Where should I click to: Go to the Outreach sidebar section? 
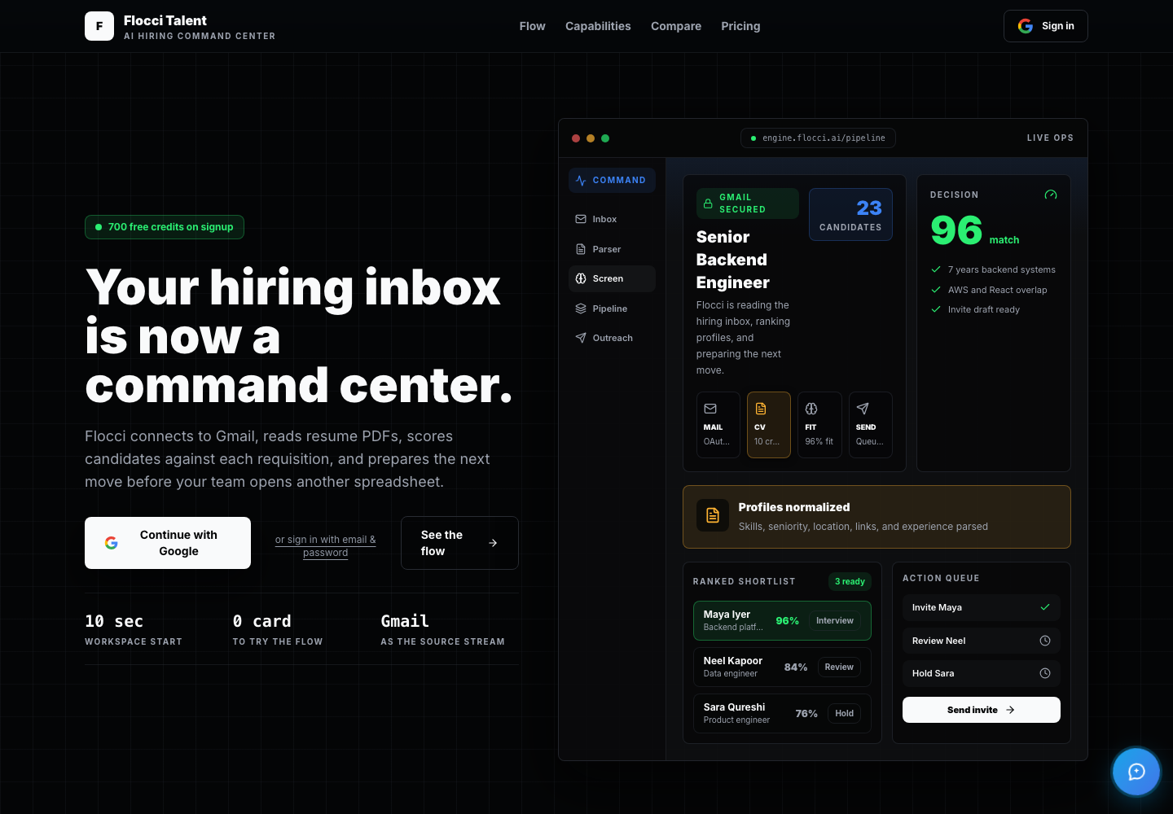tap(612, 338)
